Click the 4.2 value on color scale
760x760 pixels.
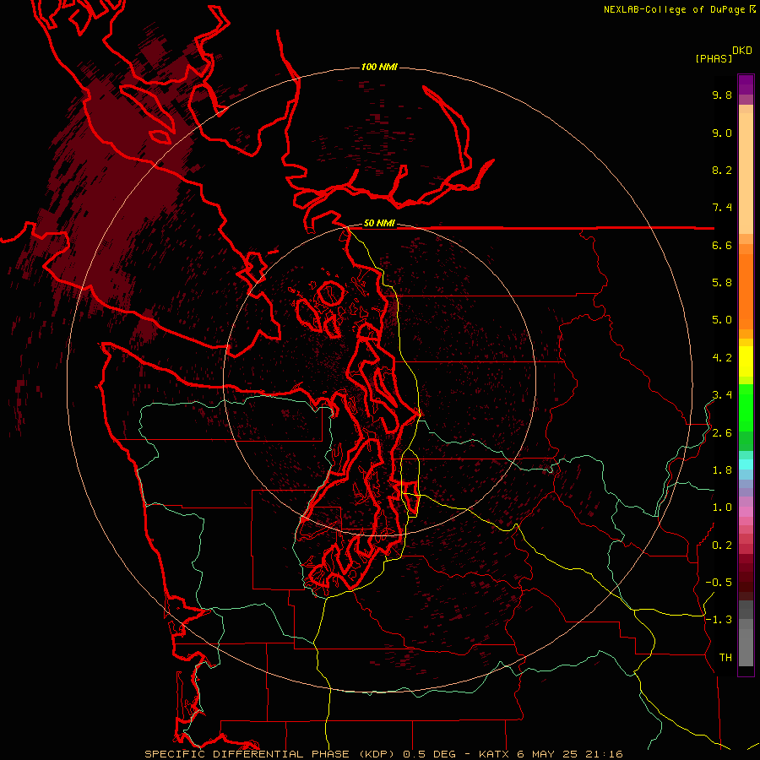point(722,358)
